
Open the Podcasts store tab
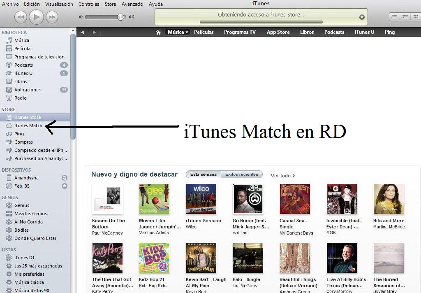[x=334, y=32]
